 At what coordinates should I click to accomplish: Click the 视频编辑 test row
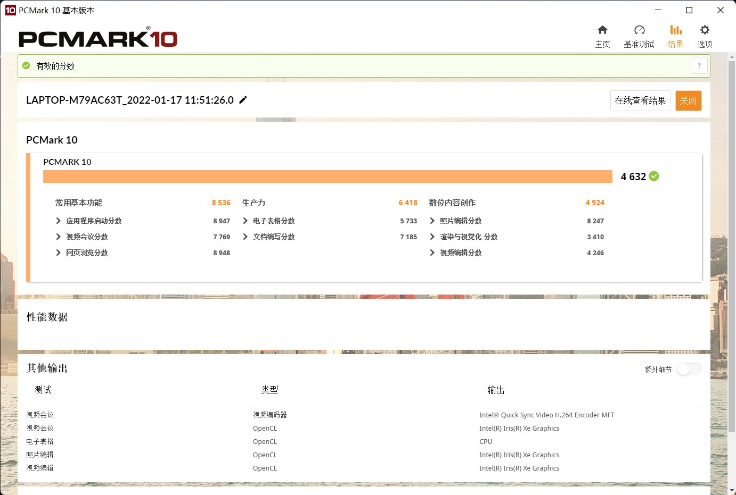click(x=40, y=468)
